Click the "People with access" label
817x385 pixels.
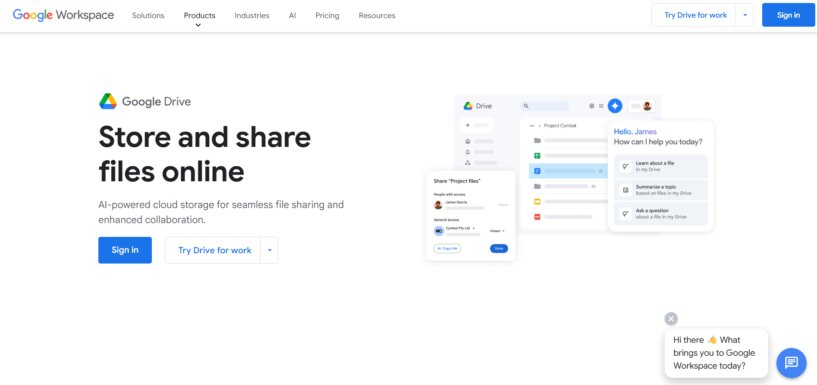click(x=449, y=195)
